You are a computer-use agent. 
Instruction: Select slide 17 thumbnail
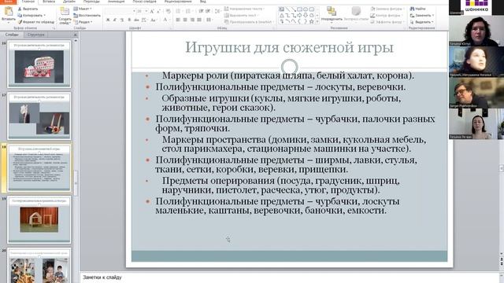coord(39,116)
